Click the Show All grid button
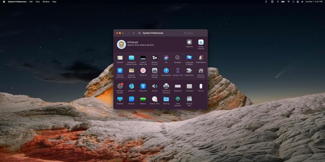Image resolution: width=325 pixels, height=162 pixels. tap(139, 33)
